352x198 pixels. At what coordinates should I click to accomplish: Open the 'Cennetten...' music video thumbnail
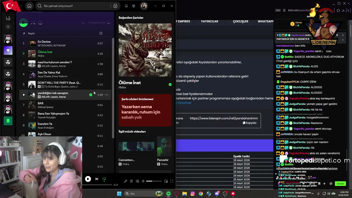(136, 146)
